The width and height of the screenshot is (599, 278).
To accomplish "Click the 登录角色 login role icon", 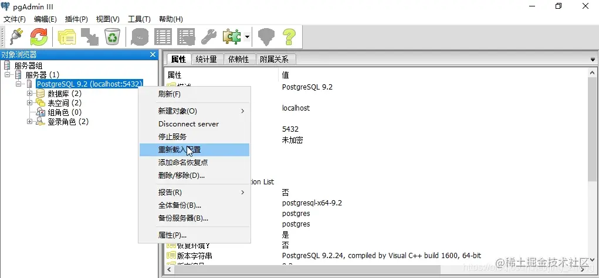I will pyautogui.click(x=40, y=122).
